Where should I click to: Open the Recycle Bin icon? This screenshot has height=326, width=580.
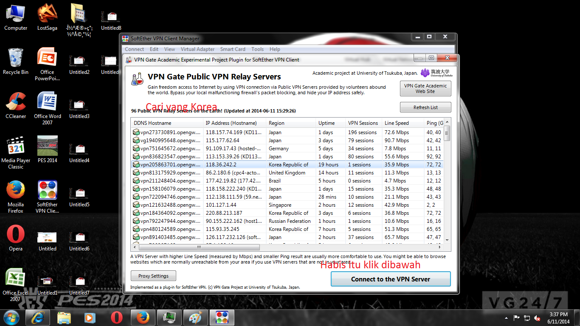16,61
